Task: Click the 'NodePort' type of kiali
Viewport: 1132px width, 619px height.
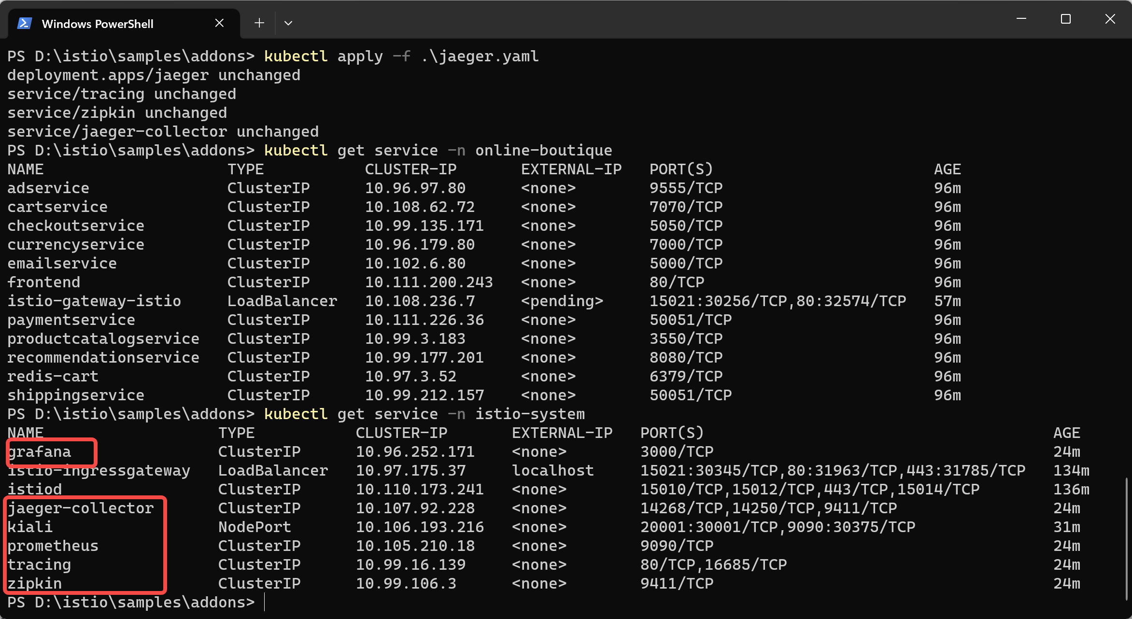Action: 255,527
